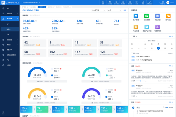
Task: Go to next month in the calendar
Action: [158, 41]
